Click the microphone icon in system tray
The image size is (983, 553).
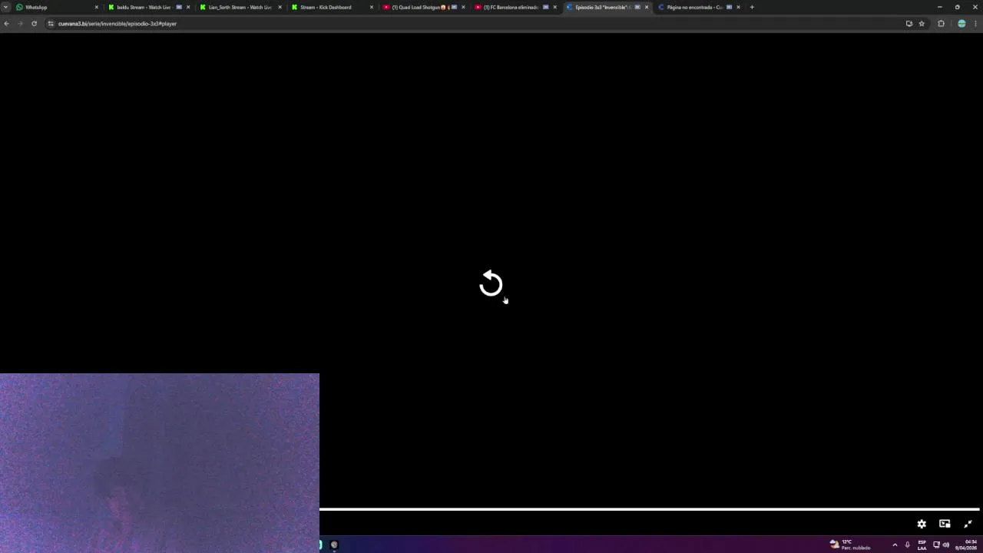coord(907,545)
